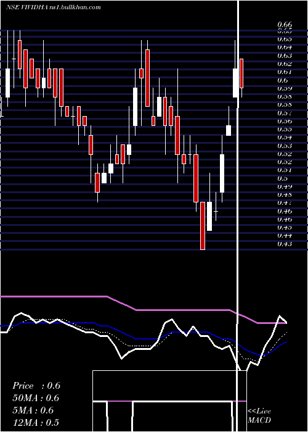The width and height of the screenshot is (308, 432).
Task: Select the 50MA : 0.6 readout
Action: [x=36, y=398]
